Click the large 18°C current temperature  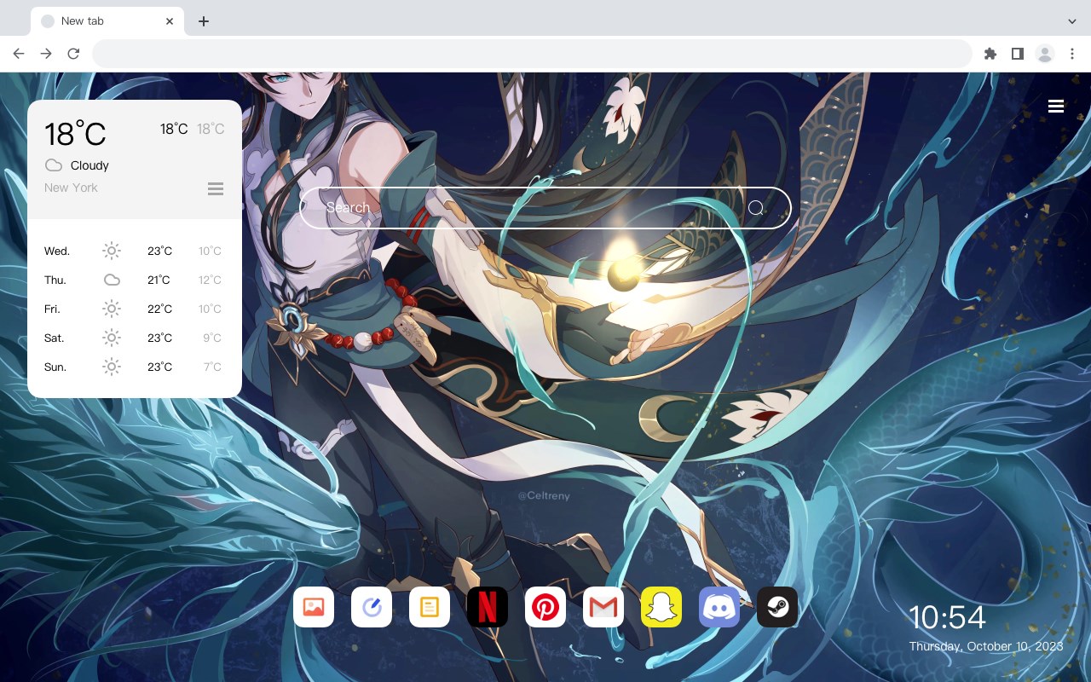click(75, 134)
